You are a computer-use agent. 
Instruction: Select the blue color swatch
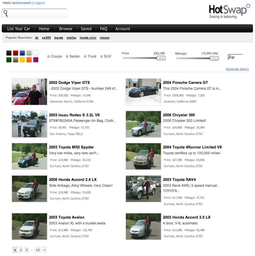(22, 53)
